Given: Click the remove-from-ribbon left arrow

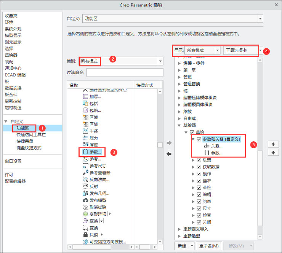Looking at the screenshot, I should pyautogui.click(x=169, y=154).
